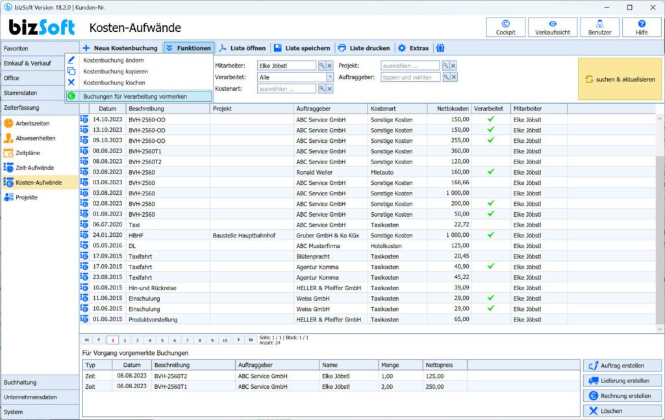Image resolution: width=665 pixels, height=420 pixels.
Task: Clear the Kostenart field
Action: coord(329,88)
